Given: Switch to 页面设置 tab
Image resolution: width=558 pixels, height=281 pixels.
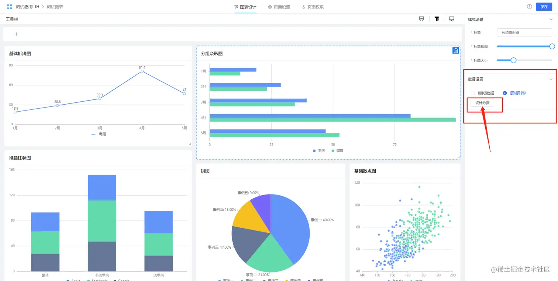Looking at the screenshot, I should 279,7.
